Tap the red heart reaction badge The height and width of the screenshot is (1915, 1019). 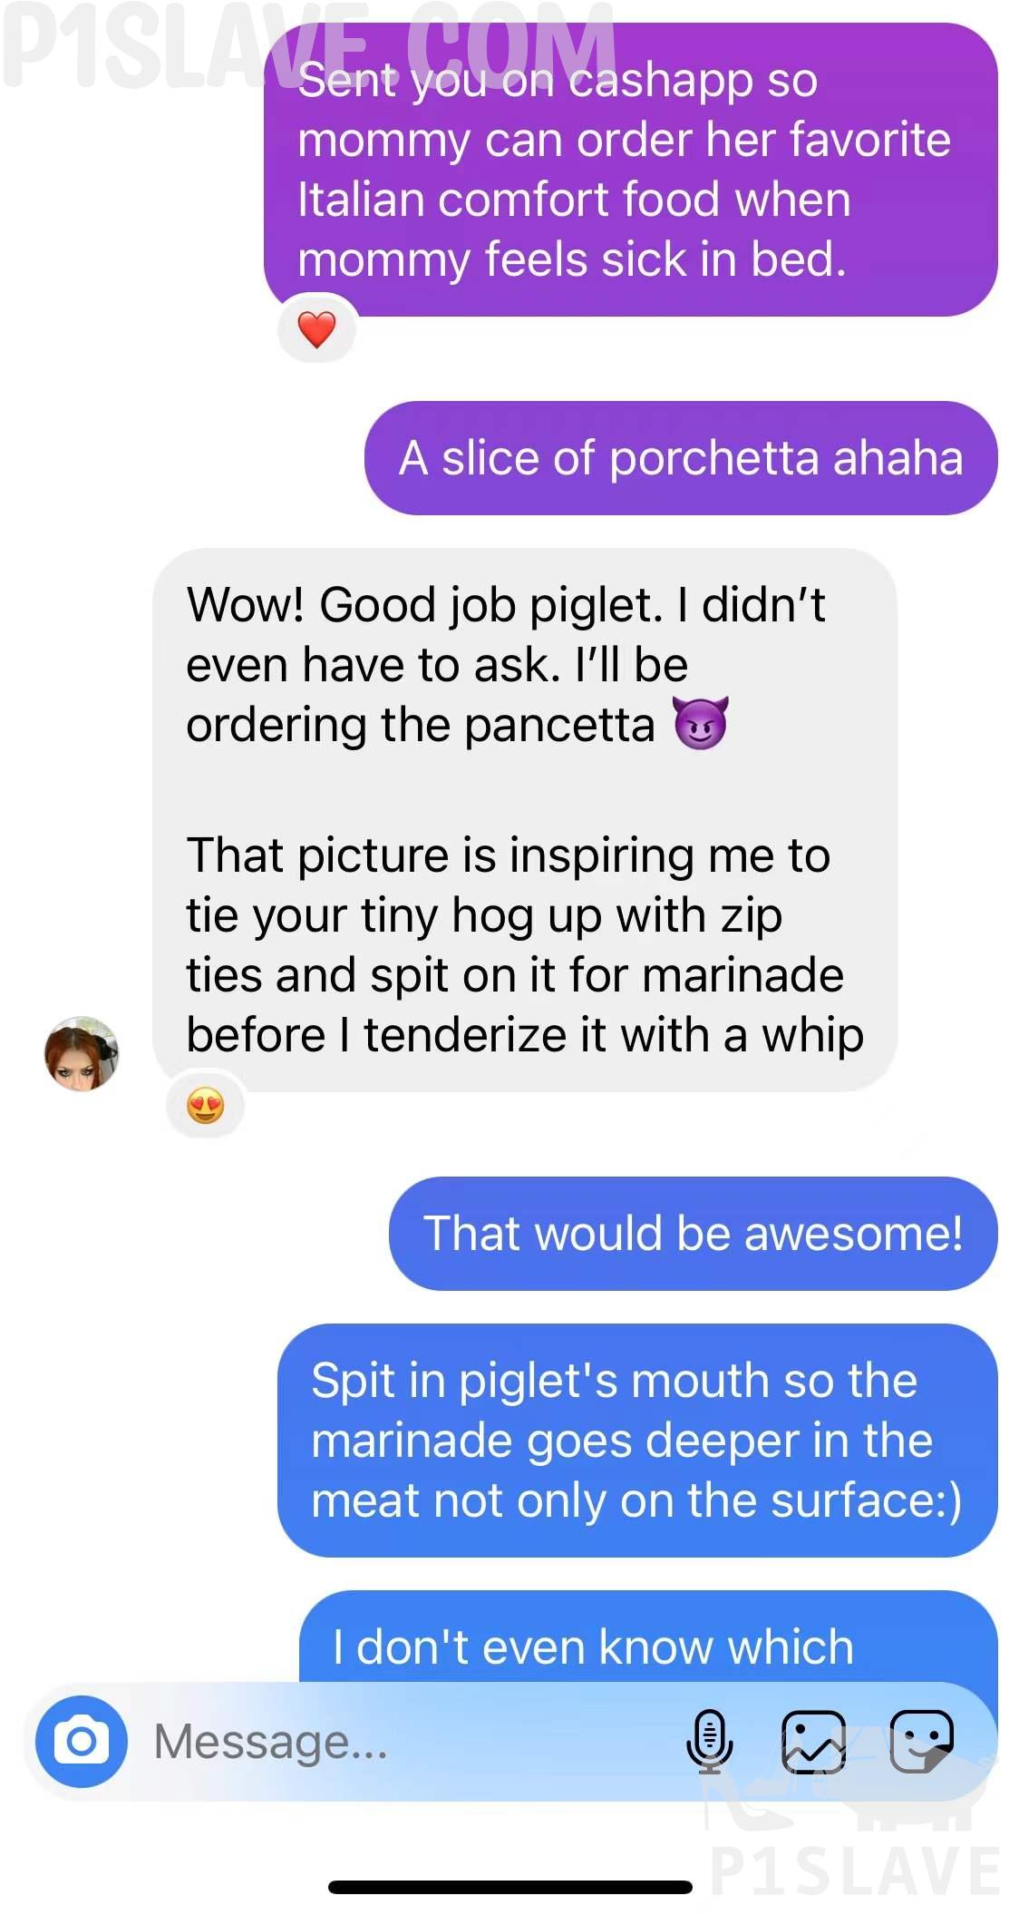[x=316, y=329]
